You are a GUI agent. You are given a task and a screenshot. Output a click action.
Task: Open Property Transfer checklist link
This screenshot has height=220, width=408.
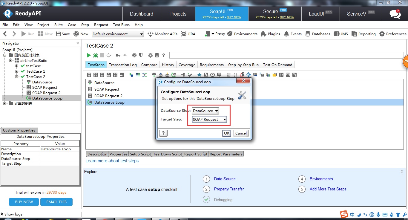[x=229, y=189]
